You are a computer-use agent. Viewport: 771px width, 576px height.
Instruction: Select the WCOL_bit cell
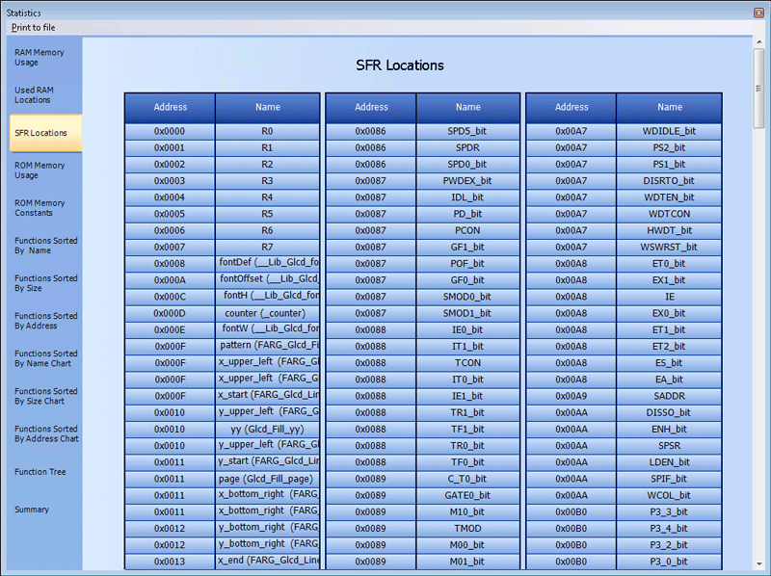669,495
